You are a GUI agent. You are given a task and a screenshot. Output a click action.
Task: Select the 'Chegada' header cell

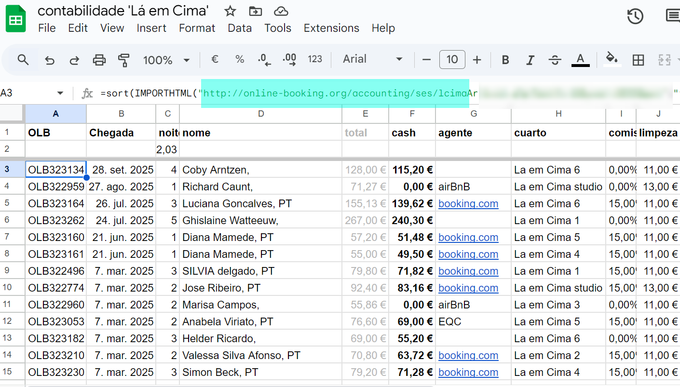121,133
